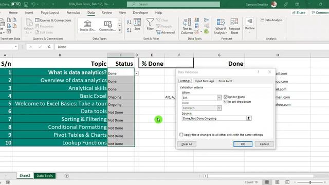Open the Data between dropdown

[x=219, y=108]
